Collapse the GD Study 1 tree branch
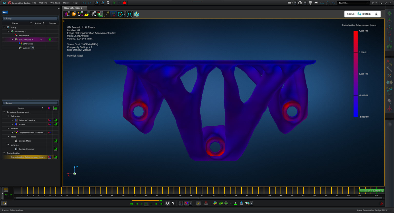Screen dimensions: 394x213 8,31
